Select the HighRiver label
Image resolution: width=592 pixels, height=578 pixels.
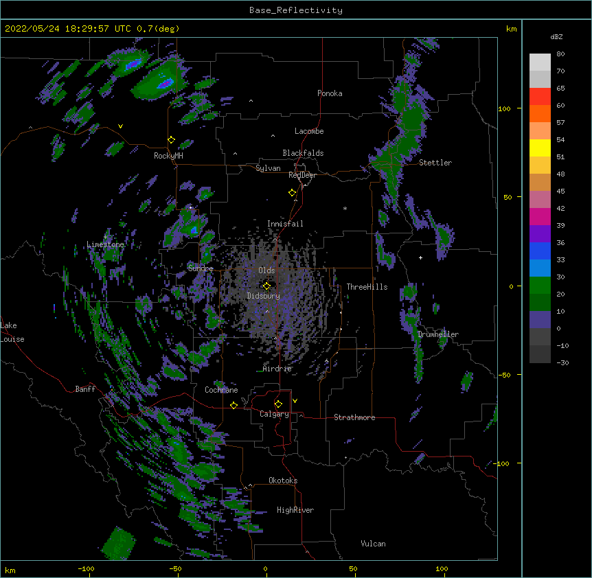click(295, 510)
